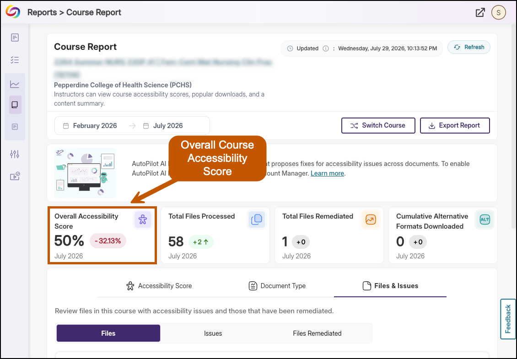The image size is (517, 359).
Task: Click the page scrollbar on right edge
Action: pos(514,125)
